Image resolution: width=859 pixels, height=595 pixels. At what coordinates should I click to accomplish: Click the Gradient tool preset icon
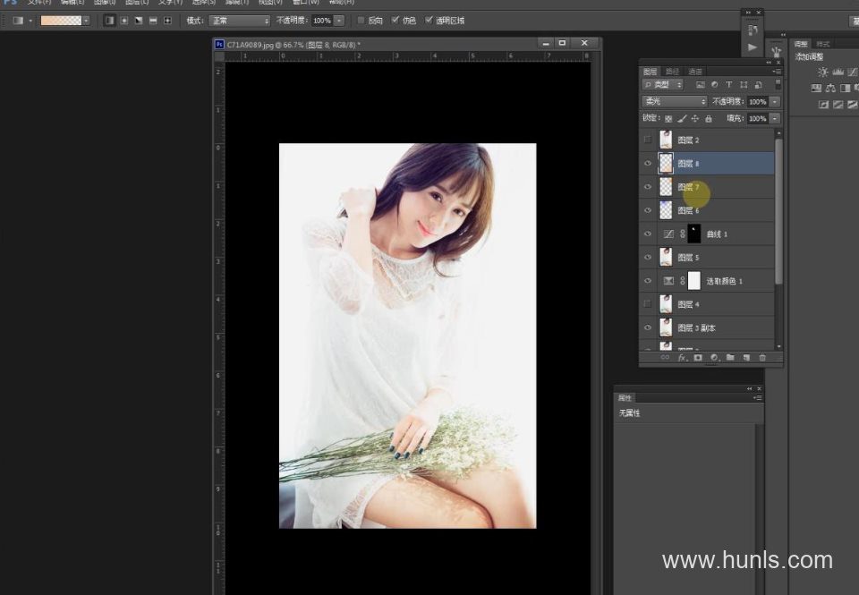point(18,21)
